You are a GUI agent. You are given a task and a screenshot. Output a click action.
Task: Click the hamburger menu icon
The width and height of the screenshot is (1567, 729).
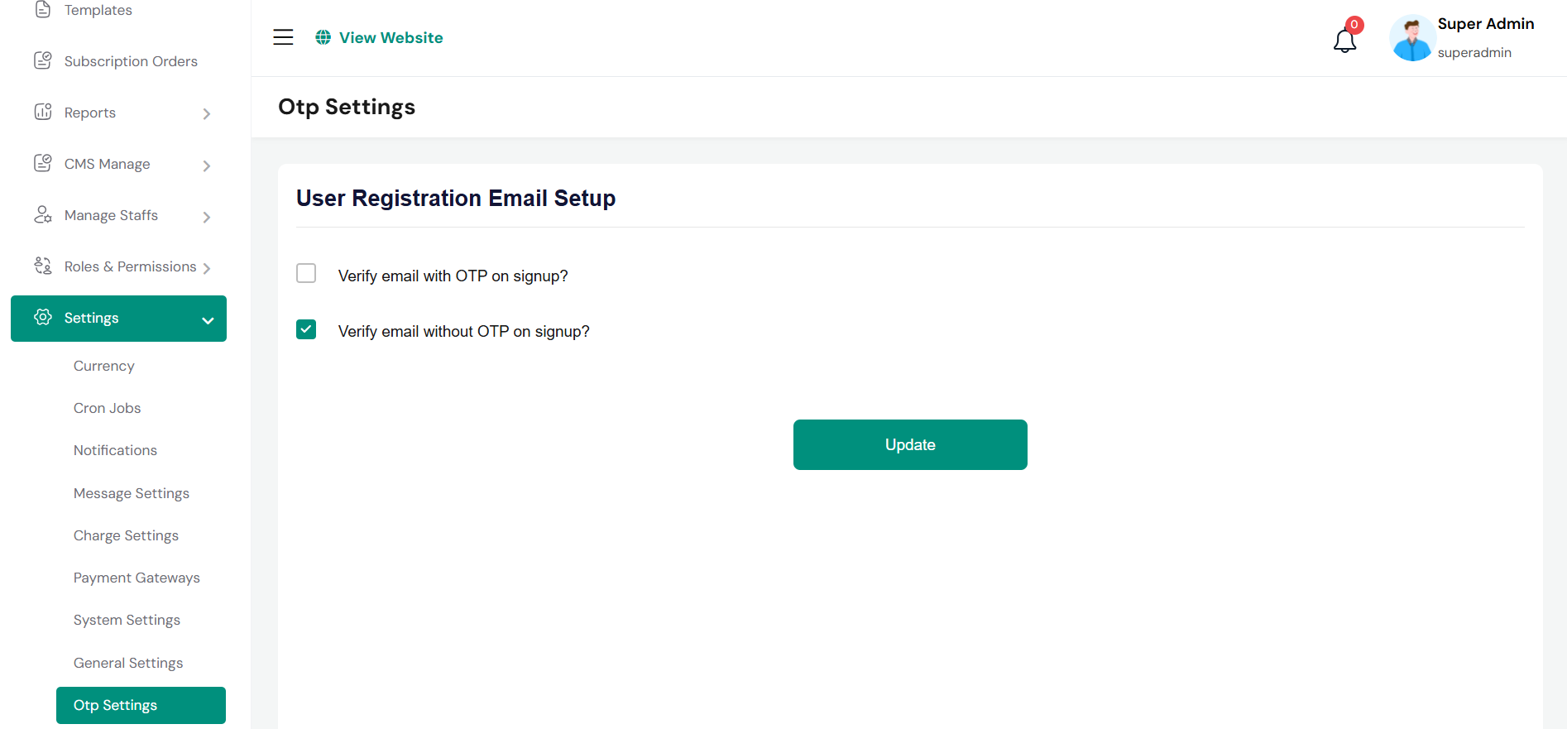283,37
